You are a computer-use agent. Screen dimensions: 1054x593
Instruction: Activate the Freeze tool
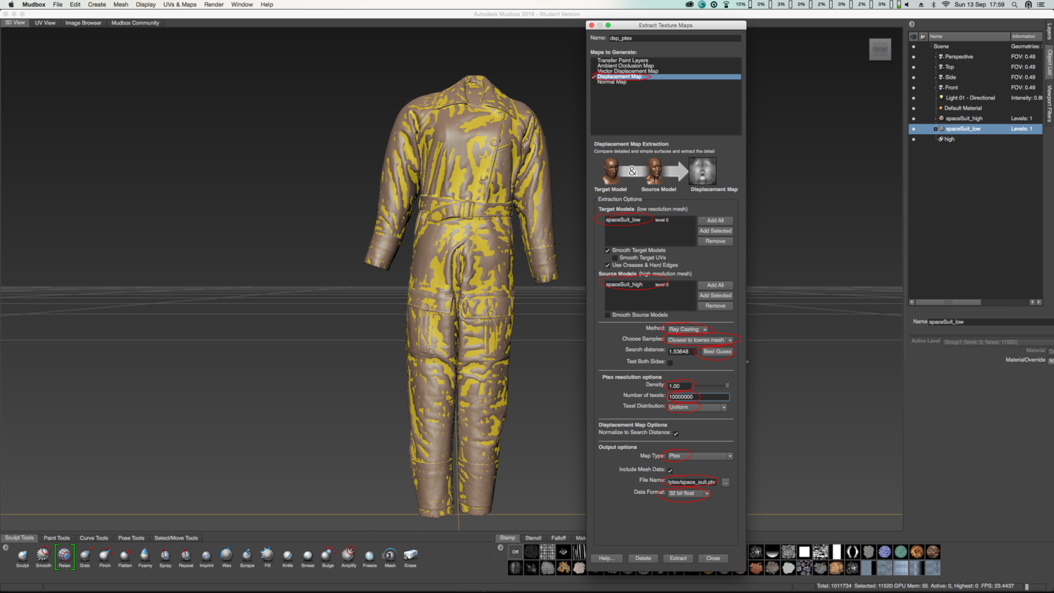tap(370, 556)
